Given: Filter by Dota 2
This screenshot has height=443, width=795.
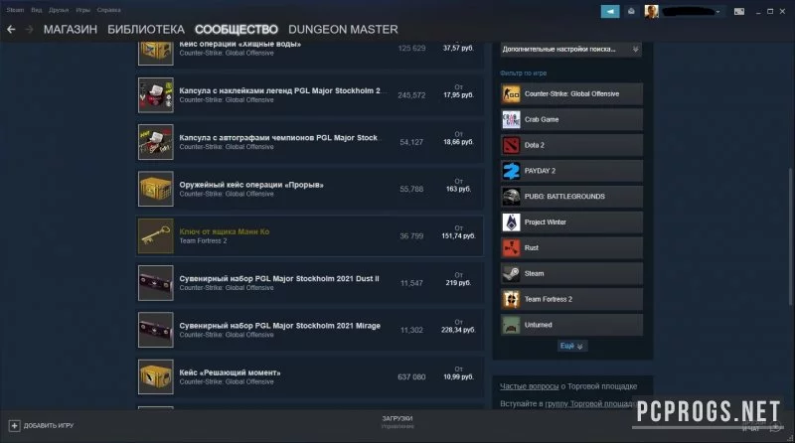Looking at the screenshot, I should (572, 145).
